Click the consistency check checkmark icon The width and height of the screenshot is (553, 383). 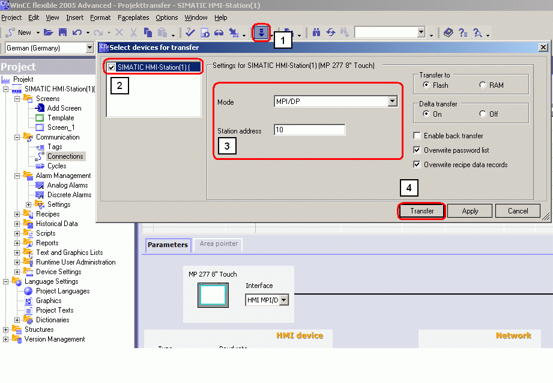click(190, 32)
